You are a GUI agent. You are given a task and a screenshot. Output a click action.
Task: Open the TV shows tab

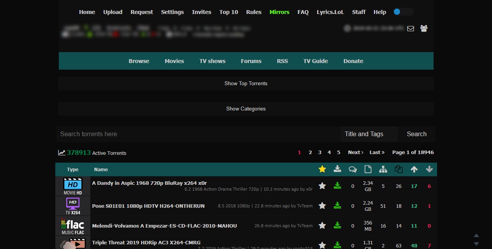212,61
